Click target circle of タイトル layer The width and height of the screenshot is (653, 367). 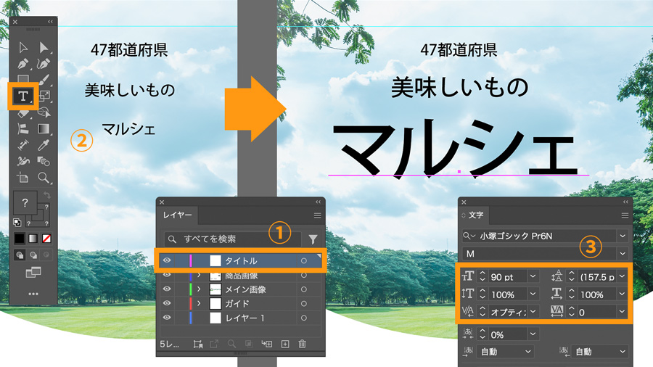[x=304, y=261]
